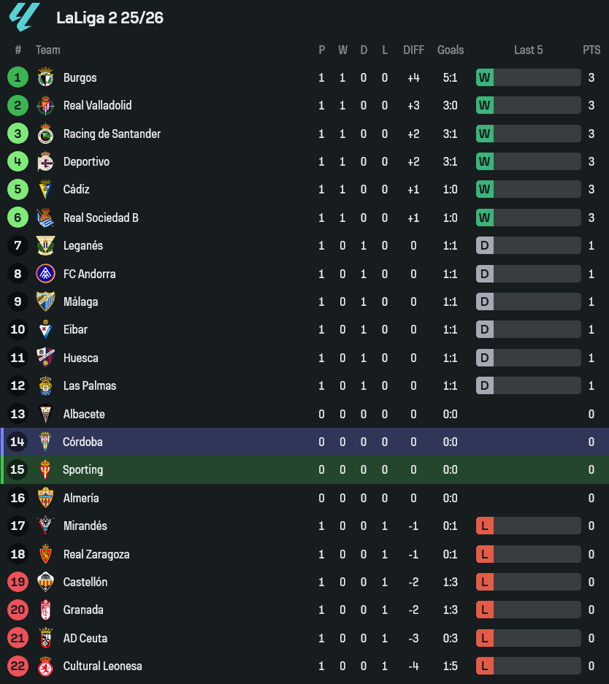The width and height of the screenshot is (609, 684).
Task: Click the LaLiga 2 25/26 title
Action: pos(110,18)
